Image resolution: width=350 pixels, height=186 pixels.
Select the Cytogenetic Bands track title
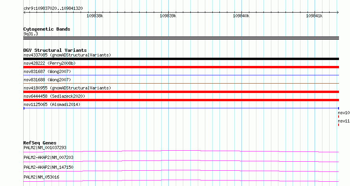coord(47,29)
